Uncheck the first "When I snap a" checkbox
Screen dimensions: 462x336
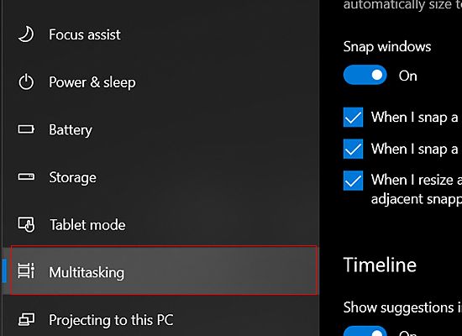354,118
